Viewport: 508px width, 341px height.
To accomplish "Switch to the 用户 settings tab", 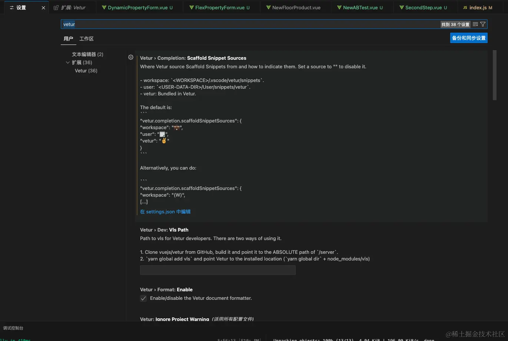I will (x=68, y=39).
